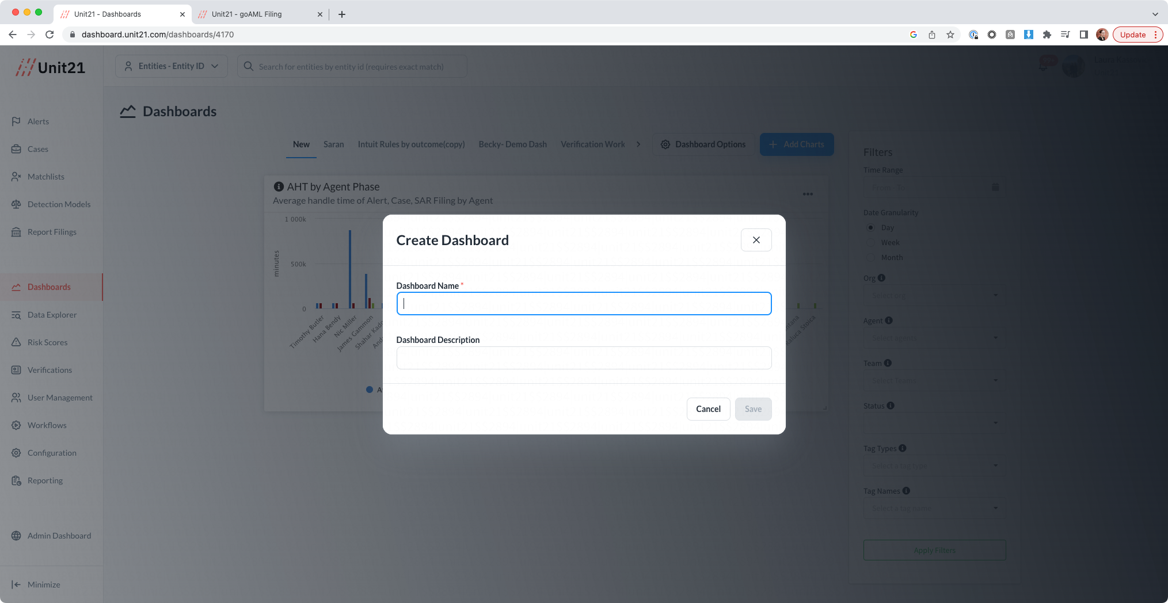Open Dashboard Options

pos(703,144)
